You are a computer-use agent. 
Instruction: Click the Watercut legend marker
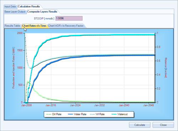(x=114, y=114)
